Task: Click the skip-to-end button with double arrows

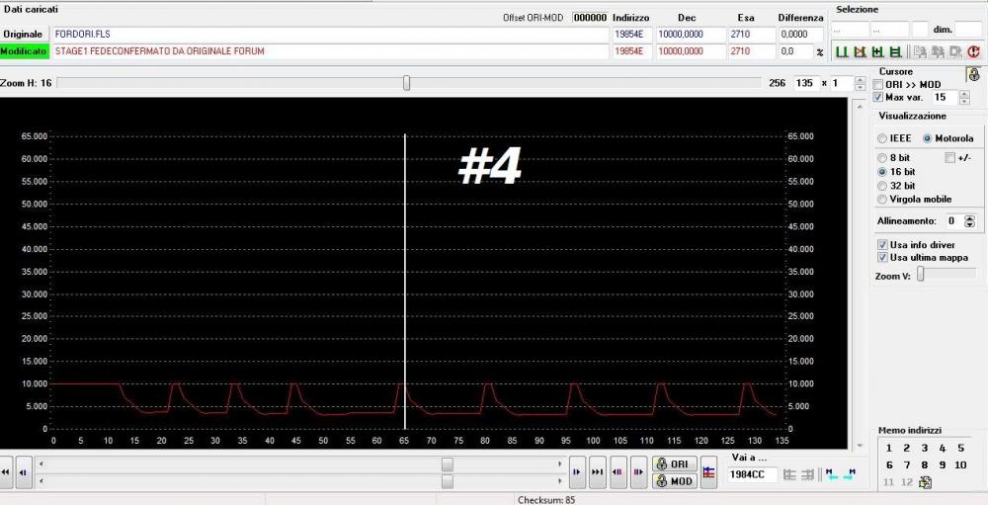Action: [x=597, y=471]
